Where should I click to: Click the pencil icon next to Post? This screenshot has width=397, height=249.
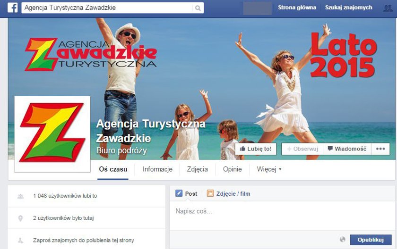pyautogui.click(x=179, y=193)
